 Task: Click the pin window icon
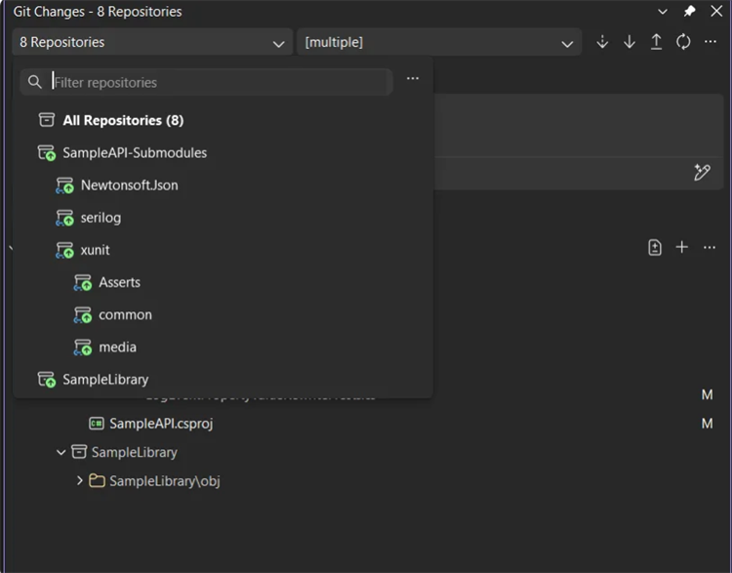click(x=689, y=11)
